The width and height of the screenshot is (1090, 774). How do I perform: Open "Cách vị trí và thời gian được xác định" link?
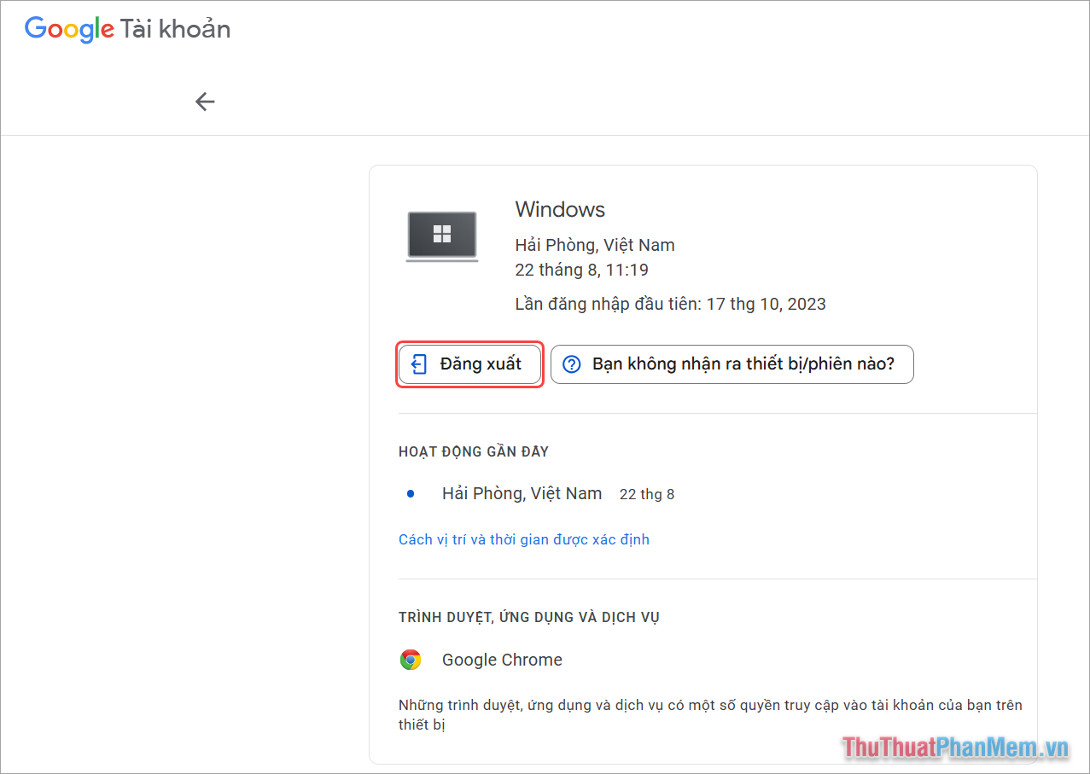coord(523,538)
